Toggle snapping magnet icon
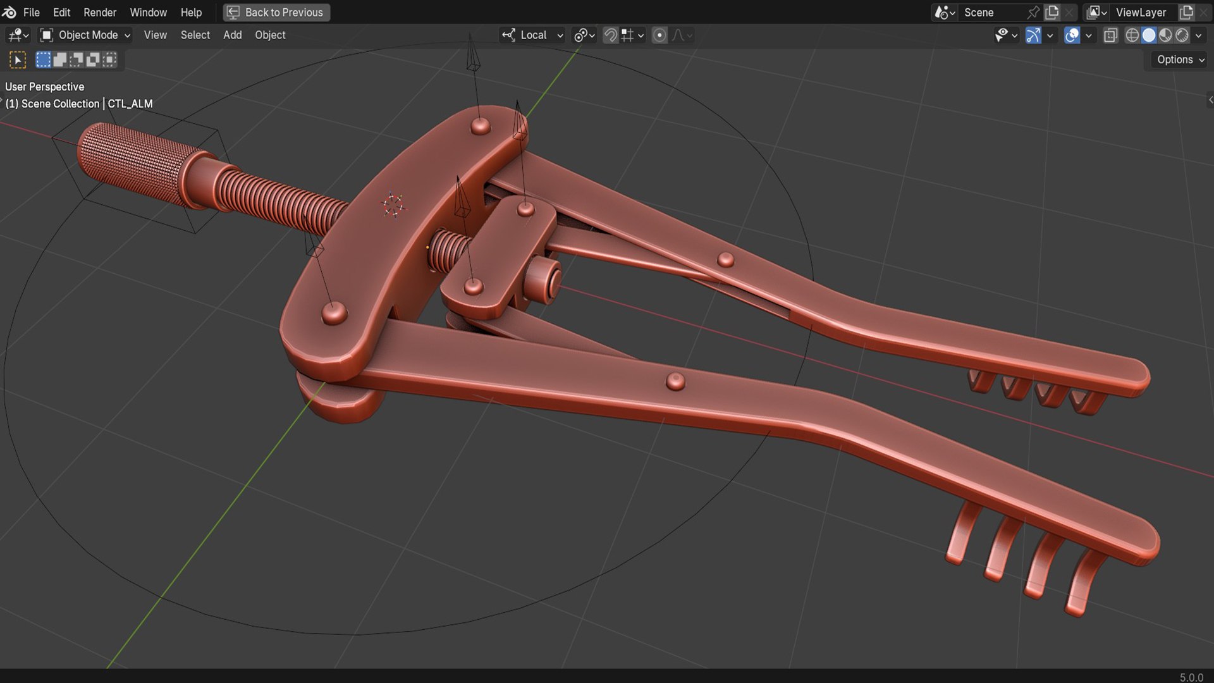Image resolution: width=1214 pixels, height=683 pixels. click(610, 35)
